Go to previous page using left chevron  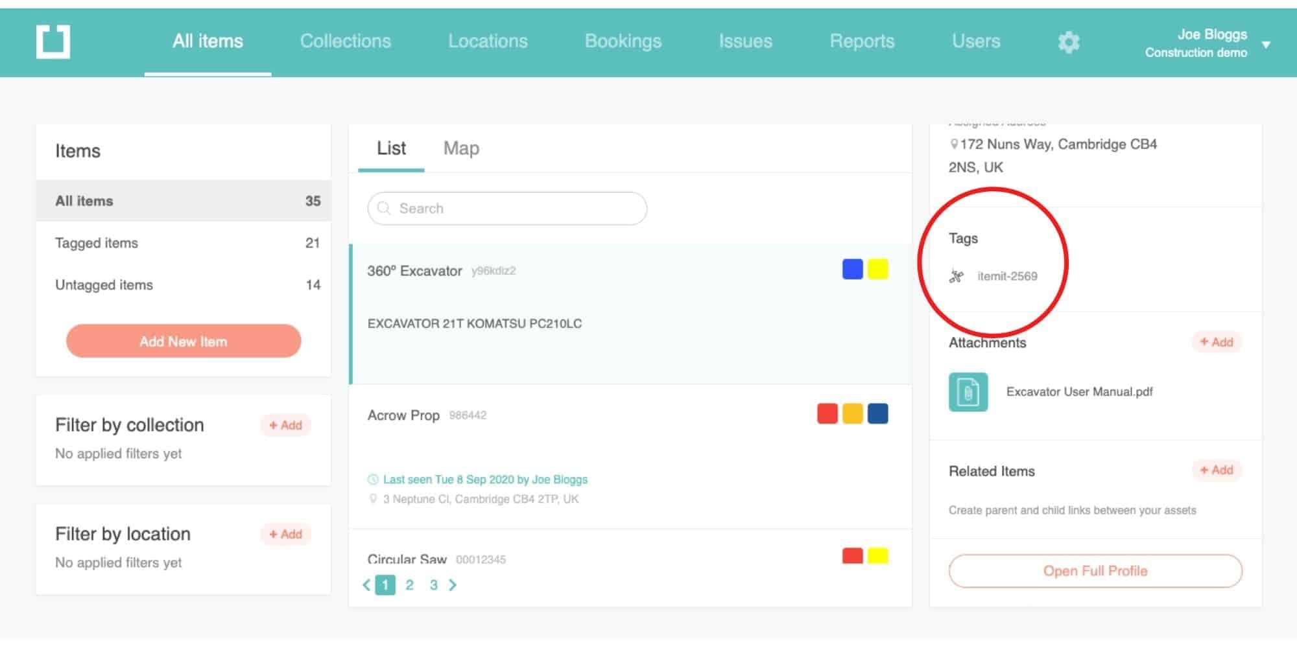(366, 585)
